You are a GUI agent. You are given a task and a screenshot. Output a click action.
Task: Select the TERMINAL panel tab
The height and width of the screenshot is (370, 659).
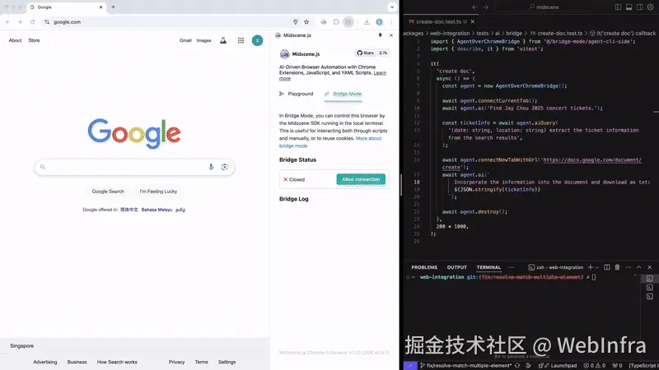click(x=488, y=267)
